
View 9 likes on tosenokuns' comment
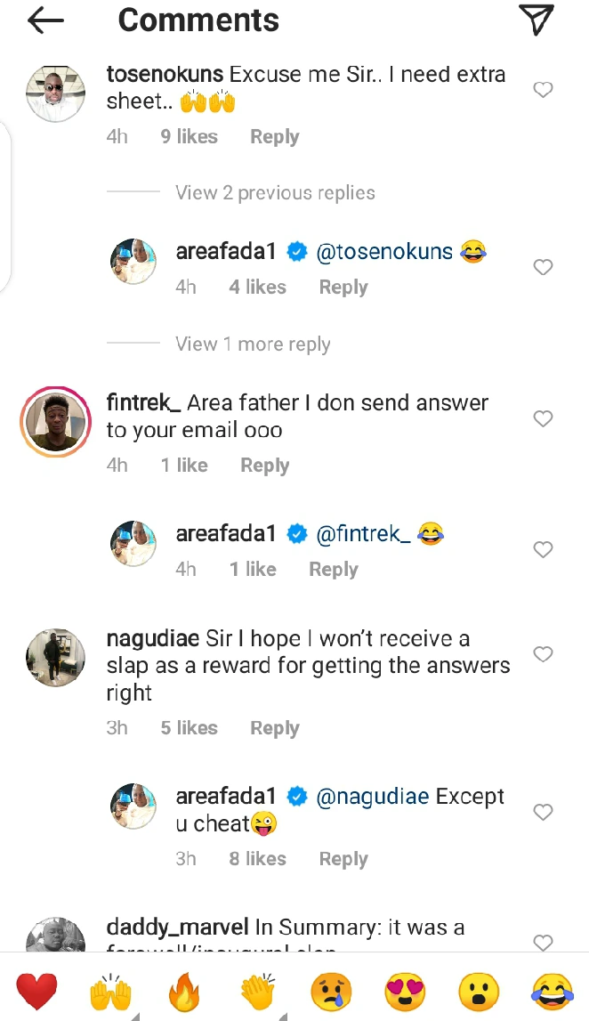(x=189, y=137)
